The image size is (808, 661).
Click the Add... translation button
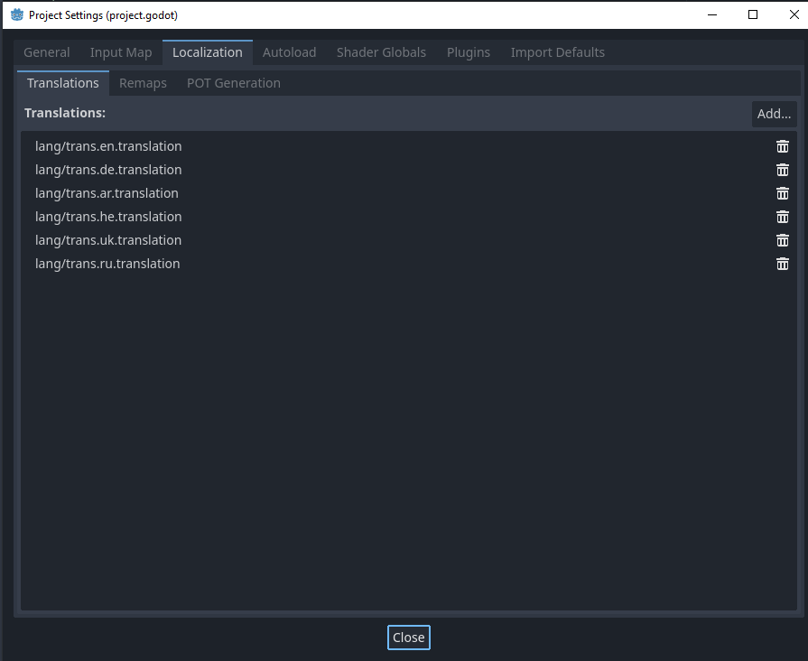coord(774,114)
